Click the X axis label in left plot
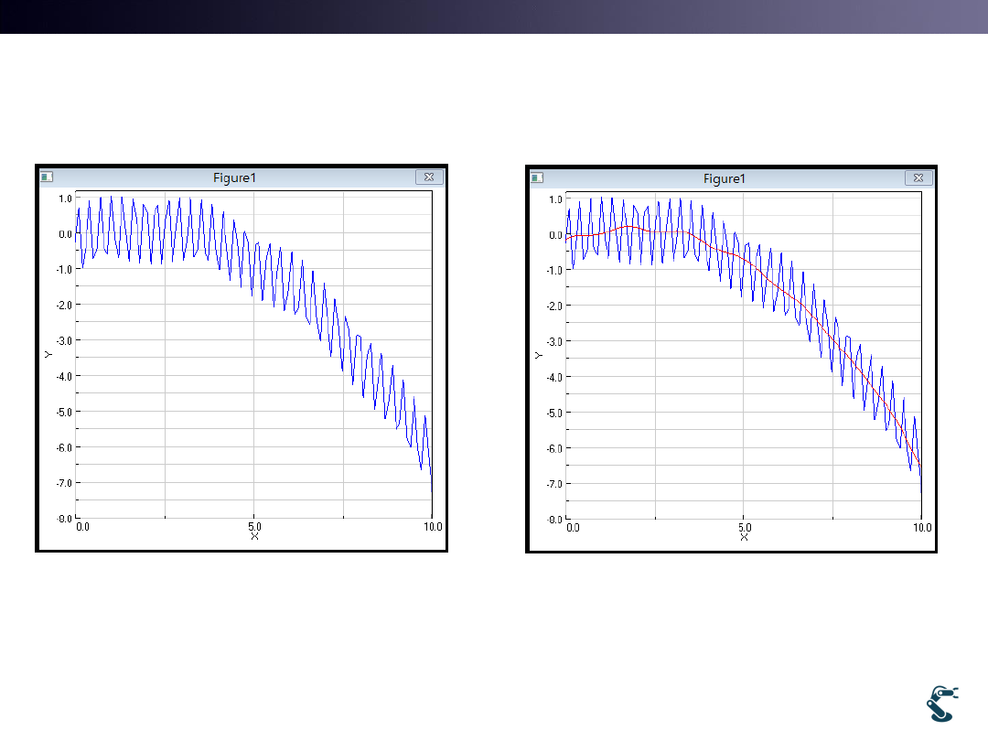 (254, 537)
